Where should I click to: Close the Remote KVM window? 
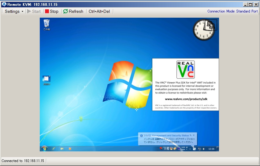[x=256, y=5]
